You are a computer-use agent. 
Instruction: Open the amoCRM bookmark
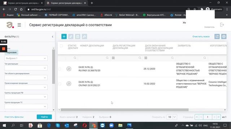coord(84,15)
